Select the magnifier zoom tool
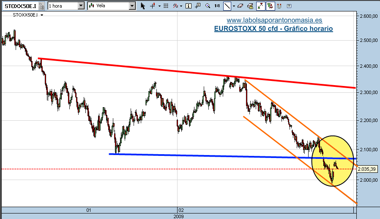Image resolution: width=380 pixels, height=219 pixels. 208,6
